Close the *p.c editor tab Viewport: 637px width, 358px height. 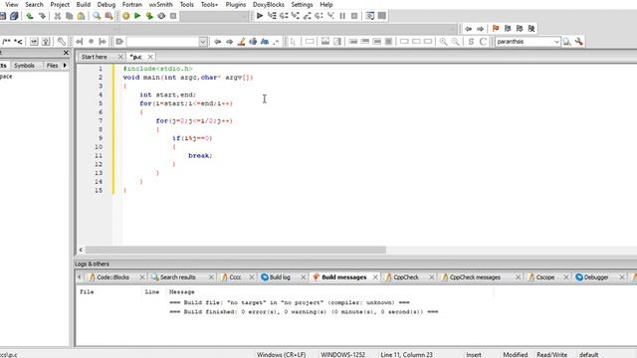(x=150, y=57)
